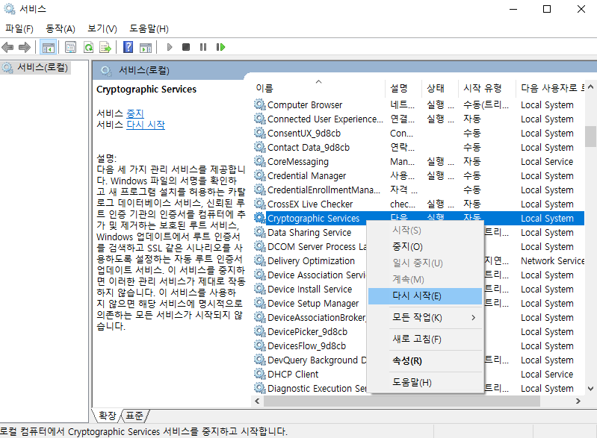Toggle the show/hide action pane icon
Screen dimensions: 597x438
[x=146, y=47]
